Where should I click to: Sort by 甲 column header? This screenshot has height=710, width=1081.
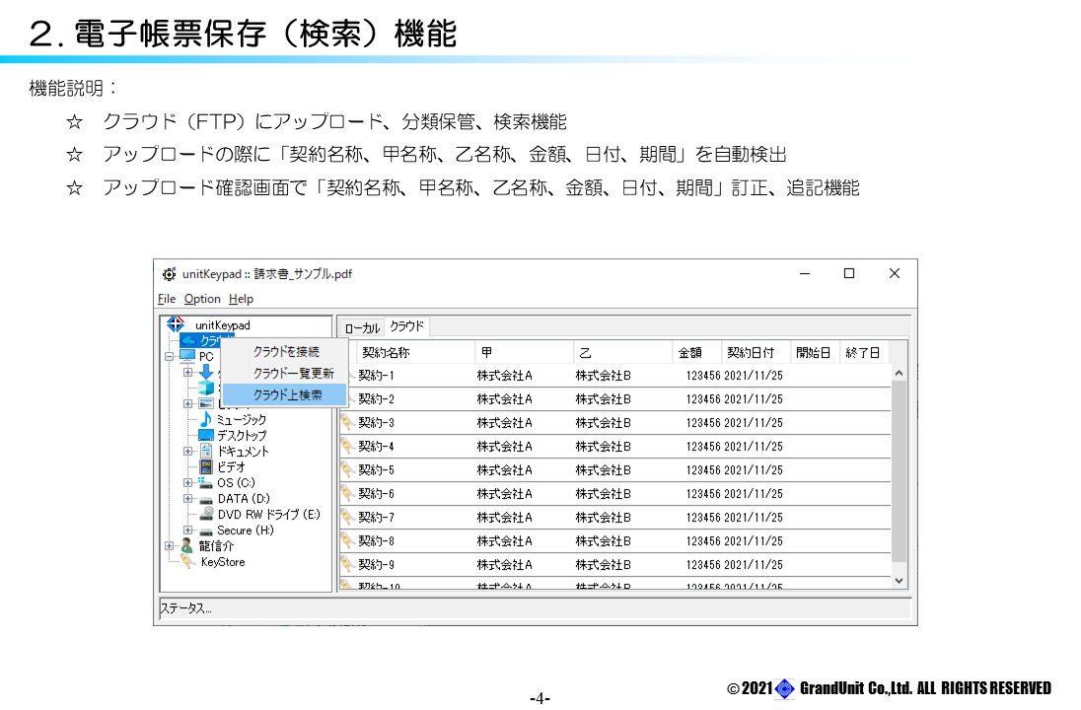pyautogui.click(x=524, y=352)
